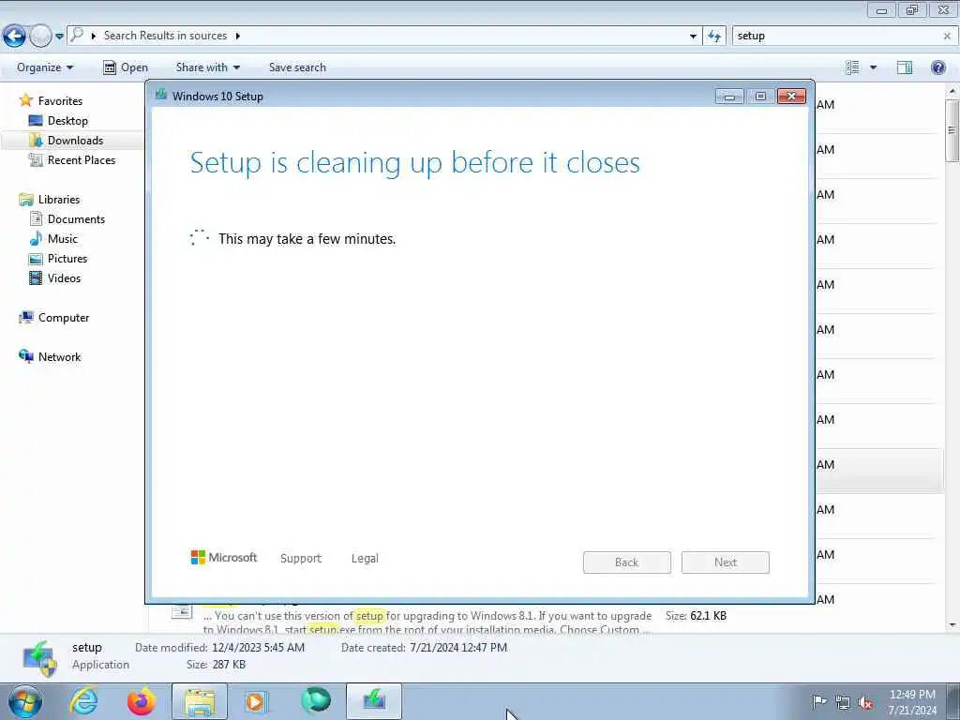The height and width of the screenshot is (720, 960).
Task: Select 'Search Results in sources' breadcrumb
Action: pos(165,36)
